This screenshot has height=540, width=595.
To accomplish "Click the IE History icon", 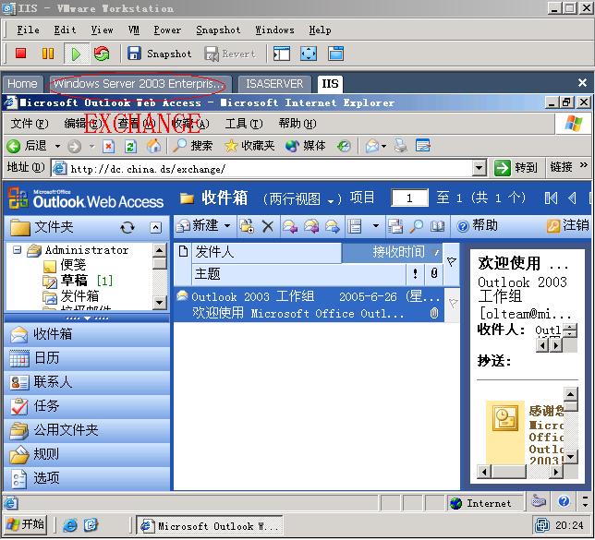I will pos(344,146).
